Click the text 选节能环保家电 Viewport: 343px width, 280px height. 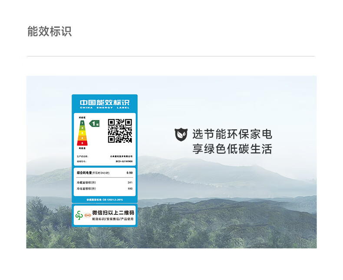232,134
